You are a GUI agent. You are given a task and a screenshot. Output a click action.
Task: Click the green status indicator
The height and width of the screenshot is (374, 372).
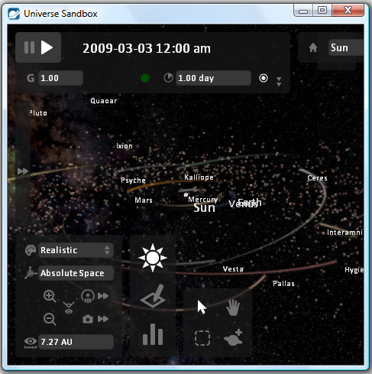[145, 78]
